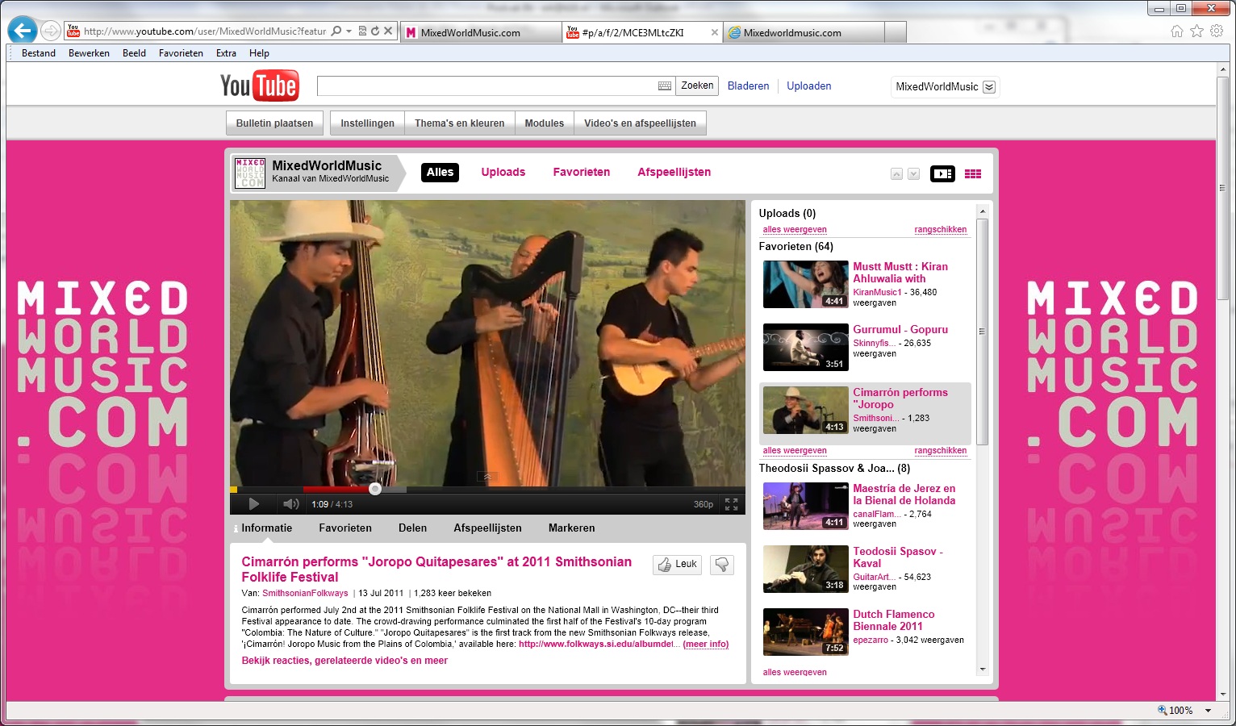This screenshot has height=726, width=1236.
Task: Mute the video with the speaker icon
Action: click(290, 504)
